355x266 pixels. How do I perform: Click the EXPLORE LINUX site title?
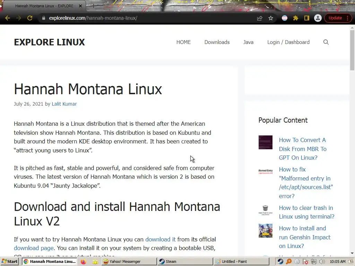coord(49,42)
